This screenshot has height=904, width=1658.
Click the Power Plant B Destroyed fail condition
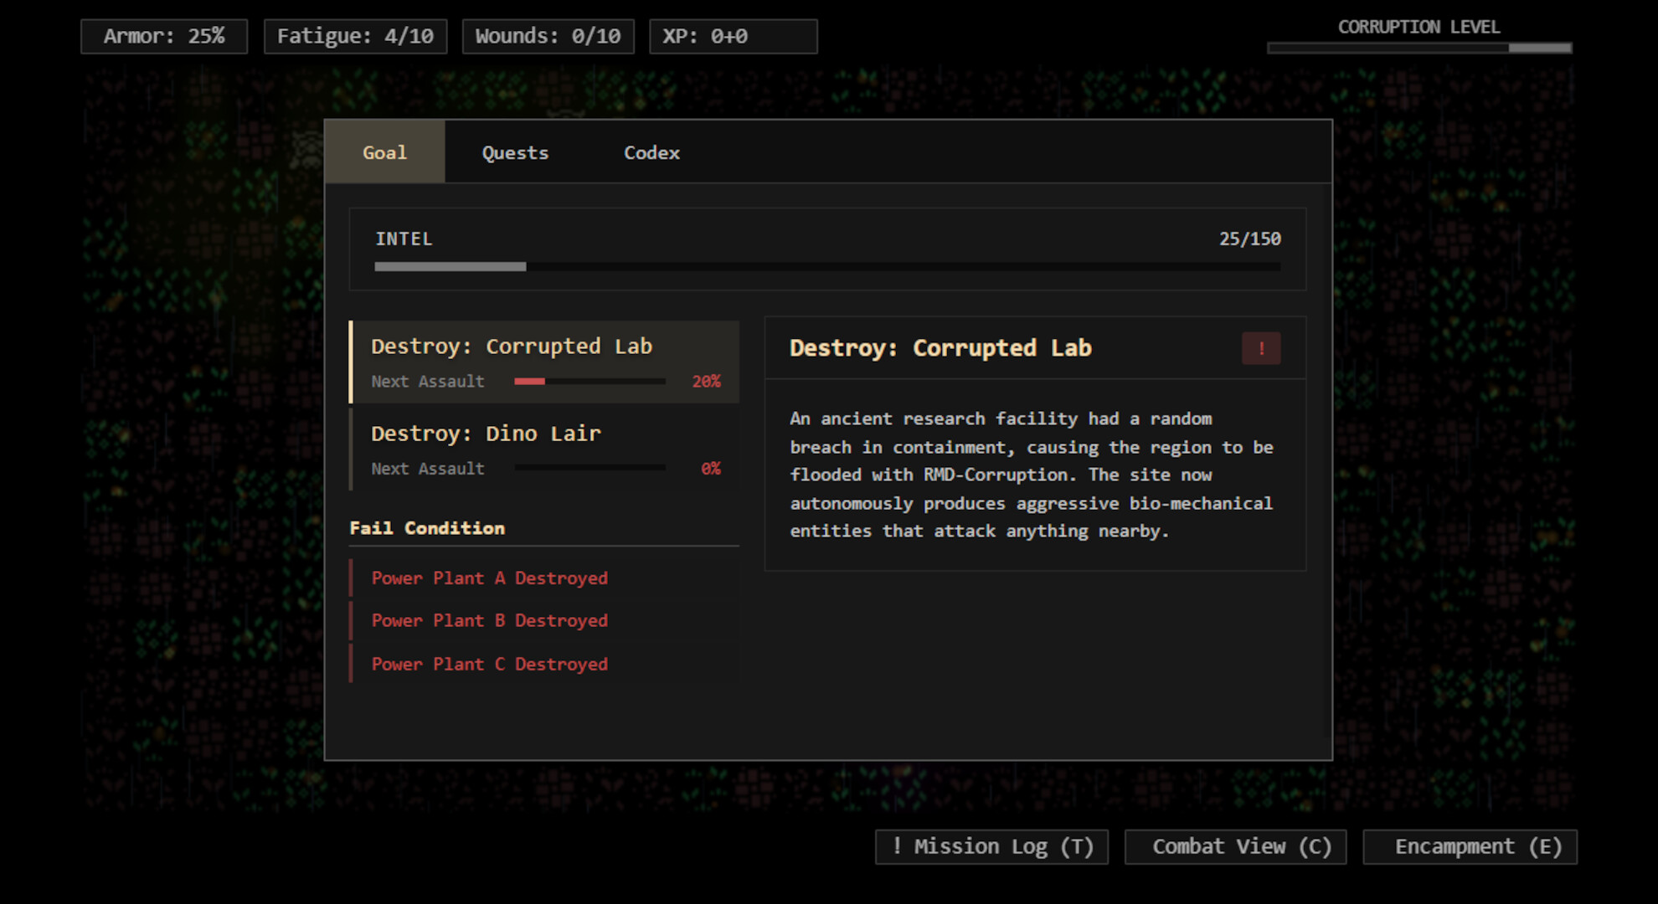[489, 620]
